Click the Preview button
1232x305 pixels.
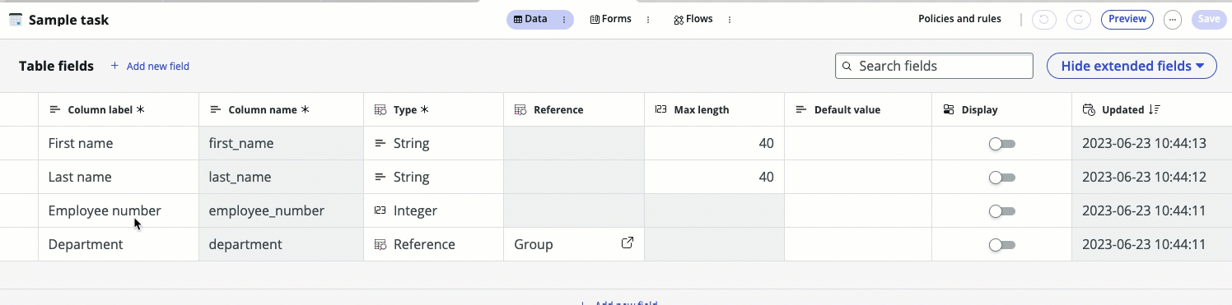tap(1127, 20)
